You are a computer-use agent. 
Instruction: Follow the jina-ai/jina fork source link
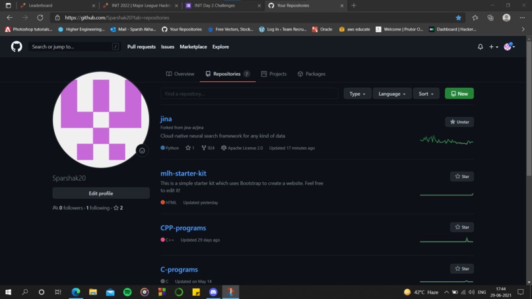coord(194,127)
